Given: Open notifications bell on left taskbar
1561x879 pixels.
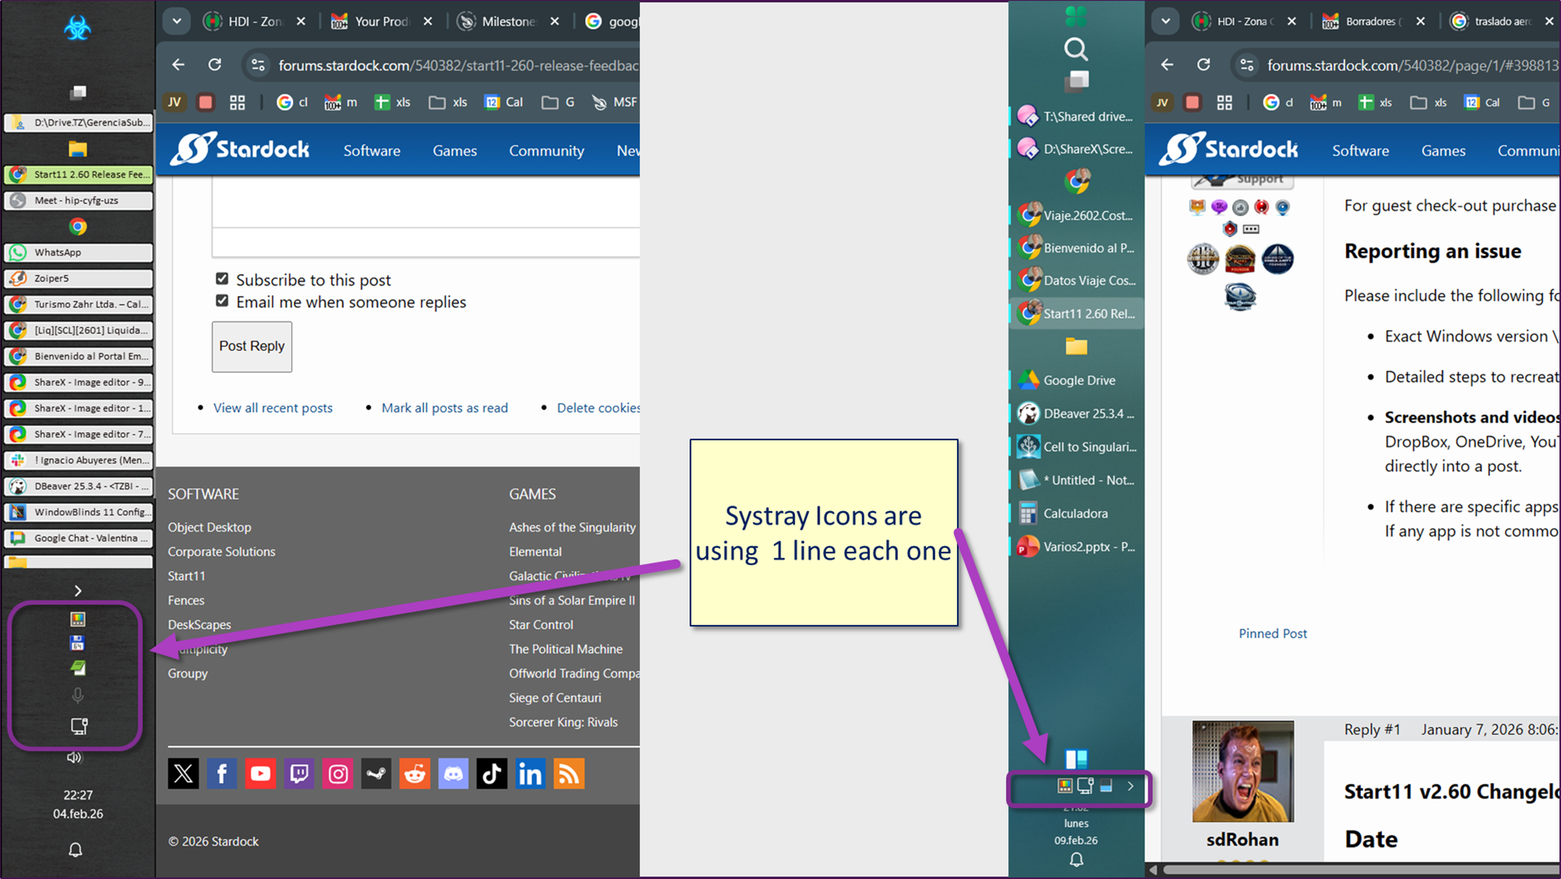Looking at the screenshot, I should [76, 851].
